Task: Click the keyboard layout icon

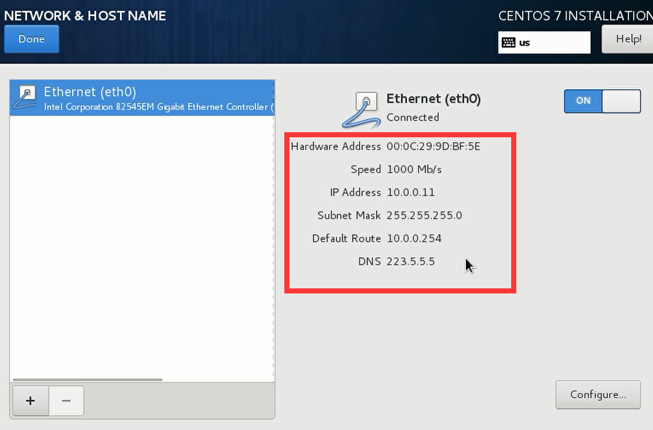Action: point(508,42)
